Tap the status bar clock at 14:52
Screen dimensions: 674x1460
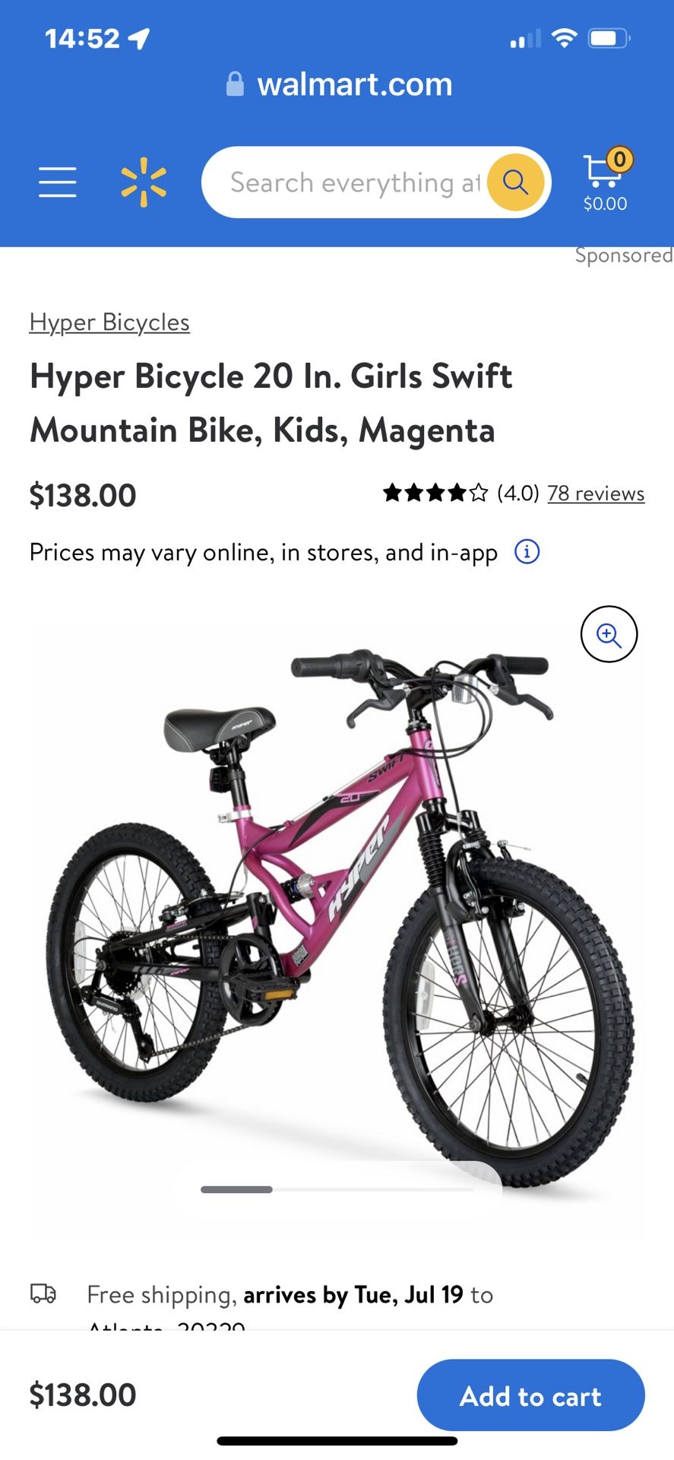coord(82,38)
